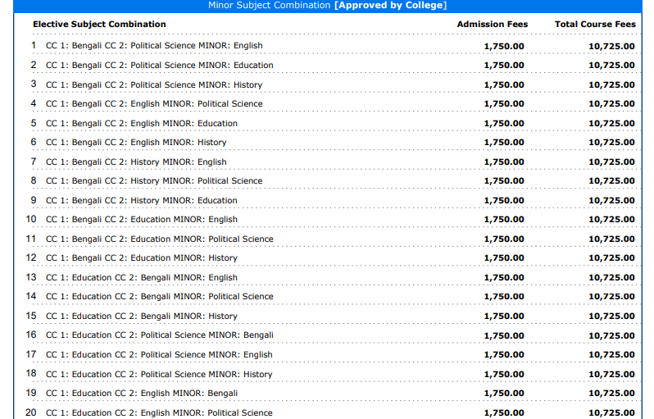
Task: Choose row 19: Education, English, MINOR Bengali
Action: coord(141,394)
